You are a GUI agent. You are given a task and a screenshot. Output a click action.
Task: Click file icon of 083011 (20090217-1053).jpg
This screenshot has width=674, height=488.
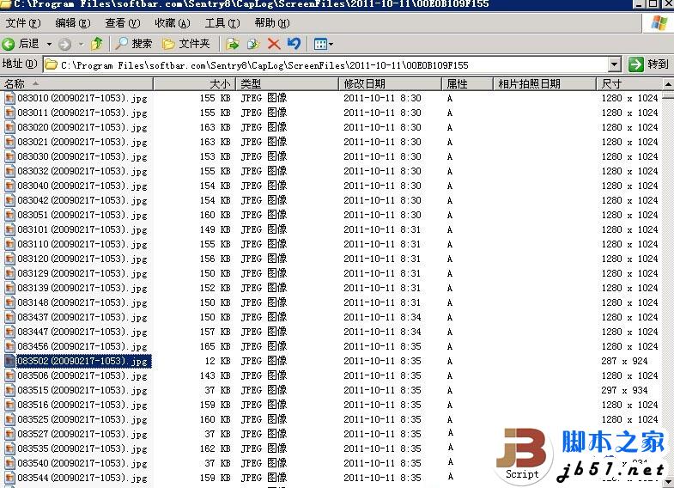point(9,113)
